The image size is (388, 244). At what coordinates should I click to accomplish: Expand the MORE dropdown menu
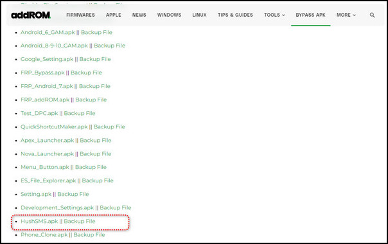click(346, 15)
